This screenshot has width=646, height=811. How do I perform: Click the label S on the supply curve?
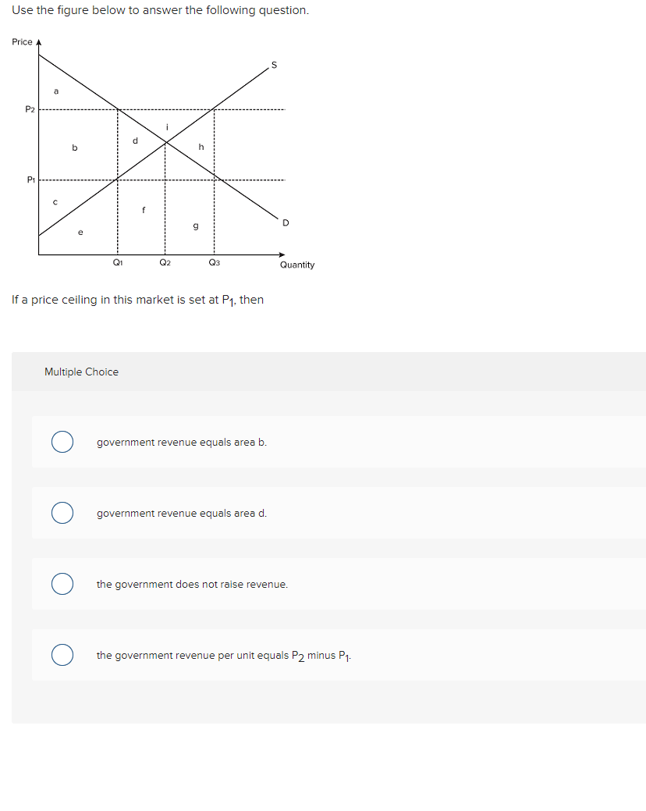274,66
